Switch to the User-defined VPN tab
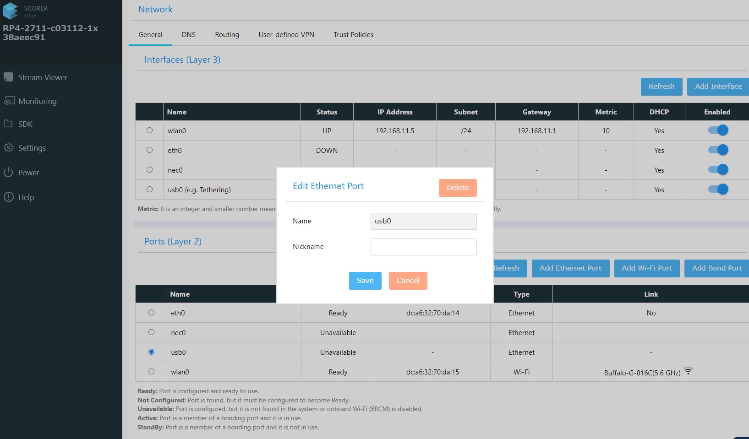The width and height of the screenshot is (749, 439). (x=286, y=35)
